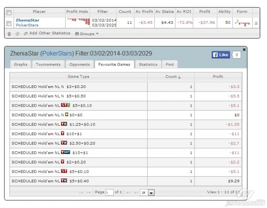This screenshot has width=267, height=208.
Task: Go to first page arrow
Action: pos(81,193)
